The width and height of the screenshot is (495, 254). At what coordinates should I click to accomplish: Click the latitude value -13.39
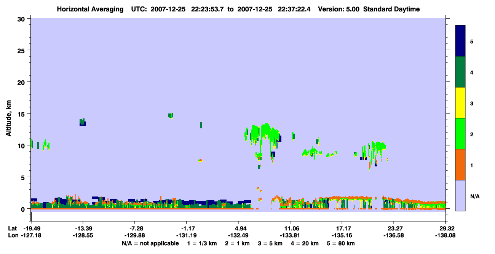click(x=83, y=228)
